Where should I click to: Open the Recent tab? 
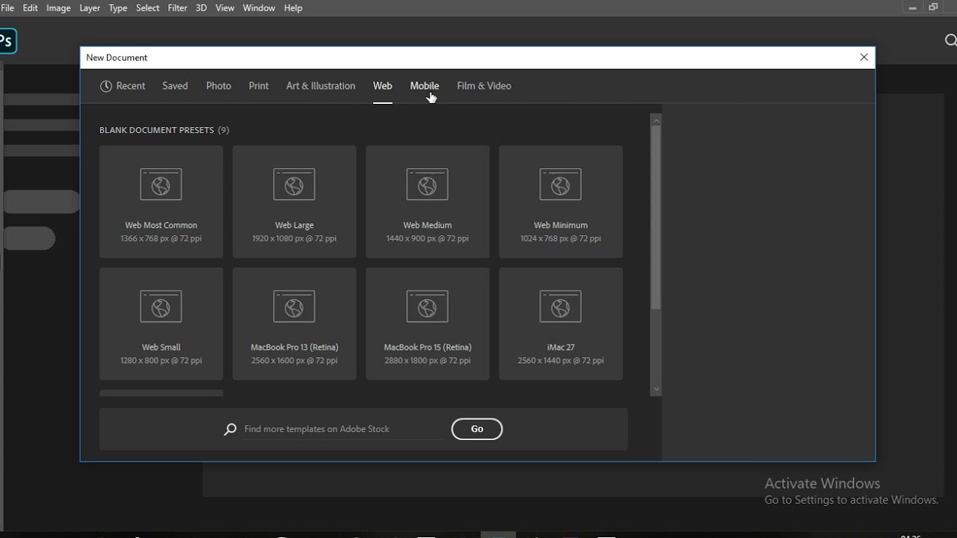pyautogui.click(x=123, y=86)
